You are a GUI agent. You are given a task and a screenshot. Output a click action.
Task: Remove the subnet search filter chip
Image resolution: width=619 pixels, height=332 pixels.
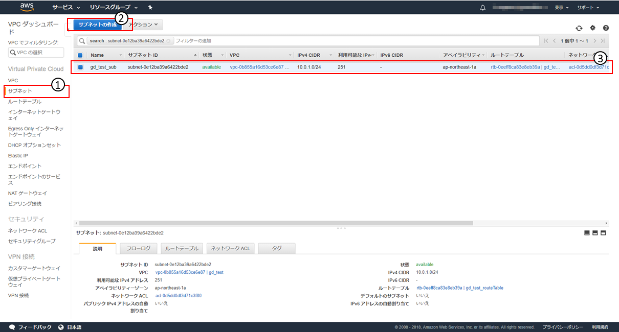click(x=168, y=41)
